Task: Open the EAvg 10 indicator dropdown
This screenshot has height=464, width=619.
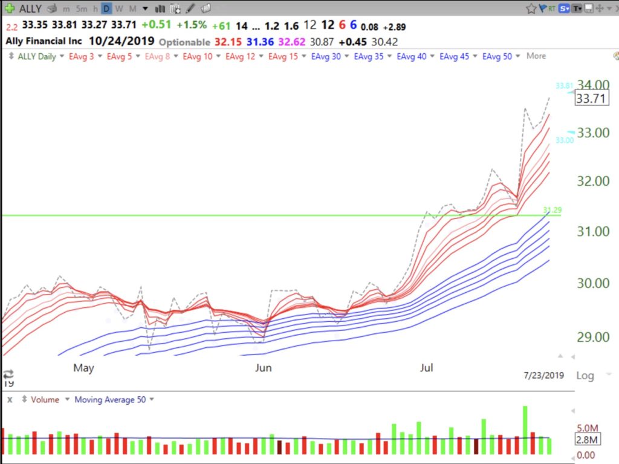Action: click(218, 56)
